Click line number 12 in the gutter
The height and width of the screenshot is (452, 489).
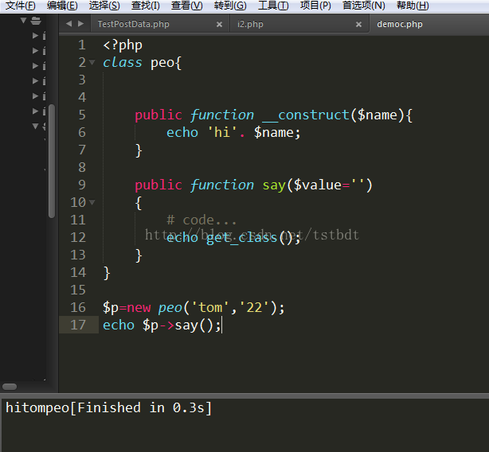(x=78, y=237)
